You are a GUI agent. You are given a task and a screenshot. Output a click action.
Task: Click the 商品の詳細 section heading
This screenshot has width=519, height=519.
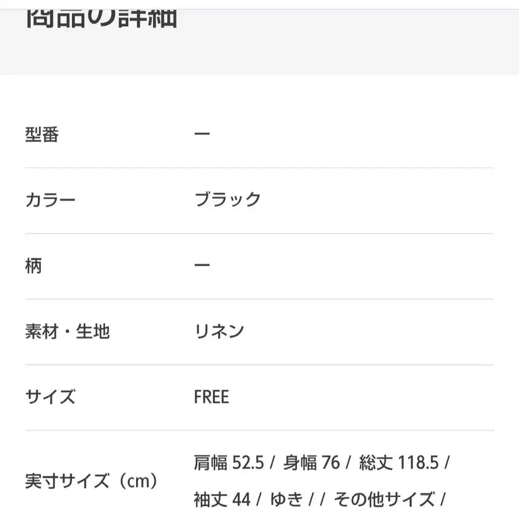[x=101, y=18]
